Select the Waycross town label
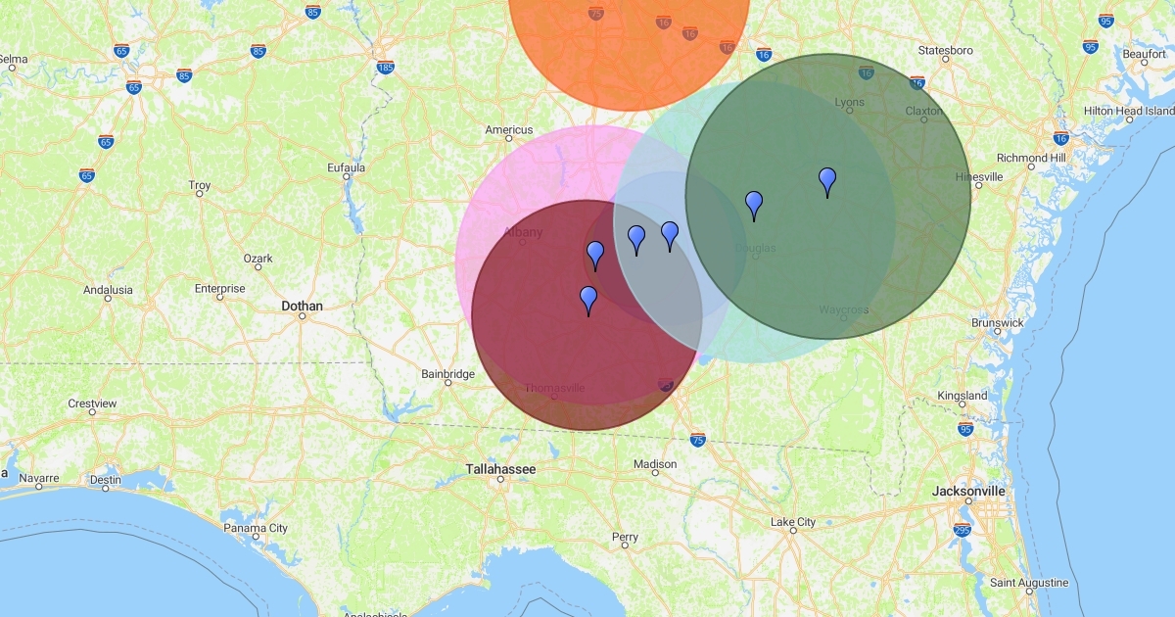Screen dimensions: 1175x617 coord(844,310)
